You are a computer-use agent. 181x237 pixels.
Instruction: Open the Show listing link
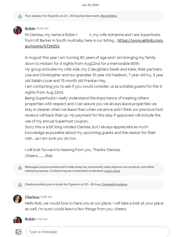click(x=109, y=16)
